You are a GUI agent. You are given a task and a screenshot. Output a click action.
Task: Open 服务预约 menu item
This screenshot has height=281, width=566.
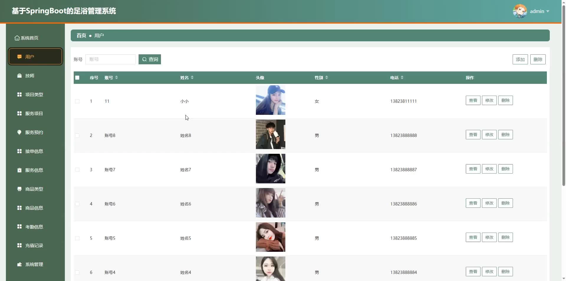tap(35, 132)
